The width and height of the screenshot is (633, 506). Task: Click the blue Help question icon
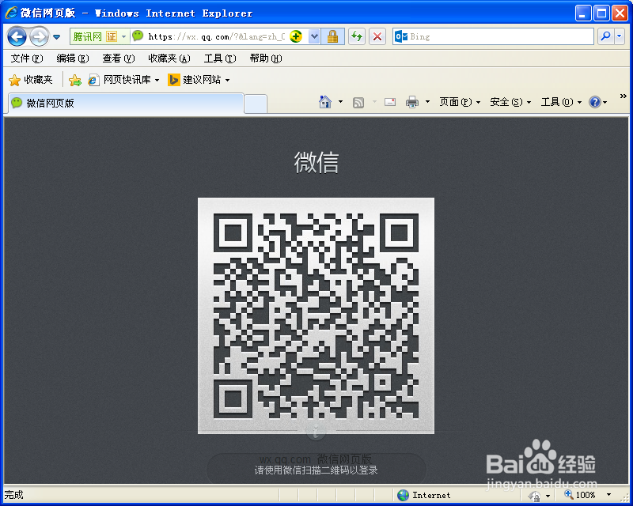point(595,102)
